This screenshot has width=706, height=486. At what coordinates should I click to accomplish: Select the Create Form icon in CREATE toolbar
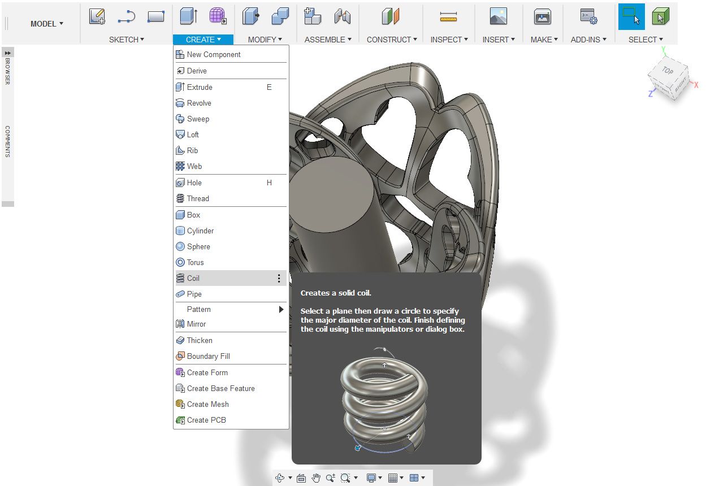[218, 17]
